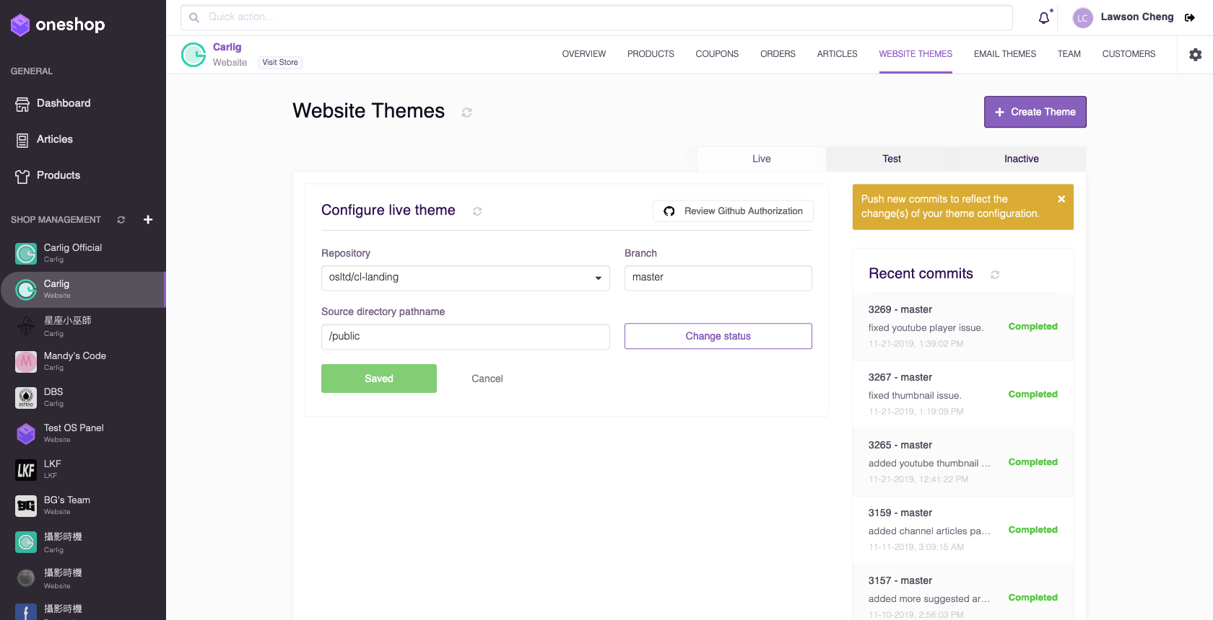The width and height of the screenshot is (1213, 620).
Task: Switch to the Live tab
Action: 762,159
